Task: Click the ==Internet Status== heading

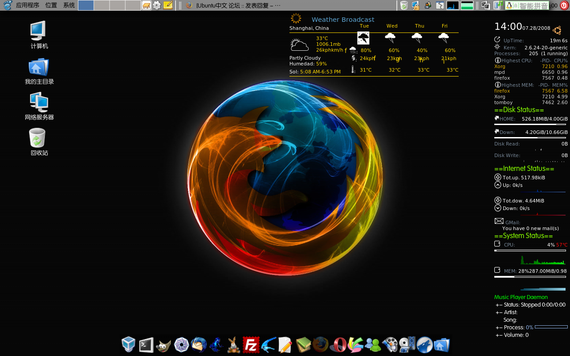Action: [x=524, y=169]
